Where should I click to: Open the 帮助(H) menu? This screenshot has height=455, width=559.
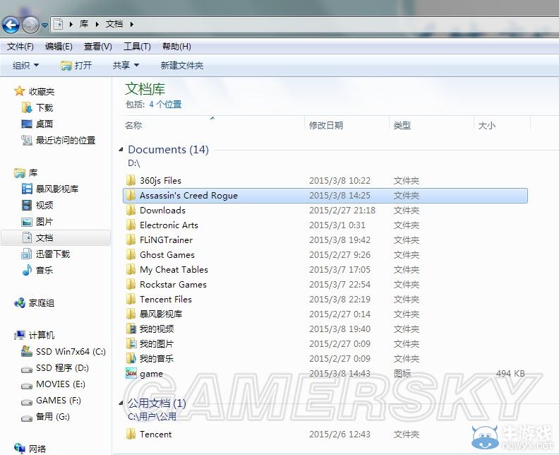click(x=176, y=47)
